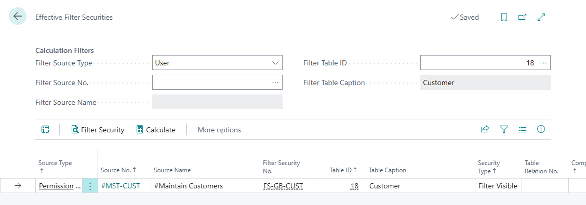The width and height of the screenshot is (586, 205).
Task: Sort by Source Type column header
Action: pyautogui.click(x=55, y=167)
